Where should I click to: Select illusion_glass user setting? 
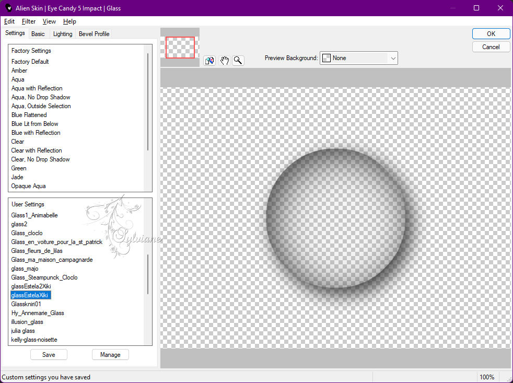pos(27,322)
